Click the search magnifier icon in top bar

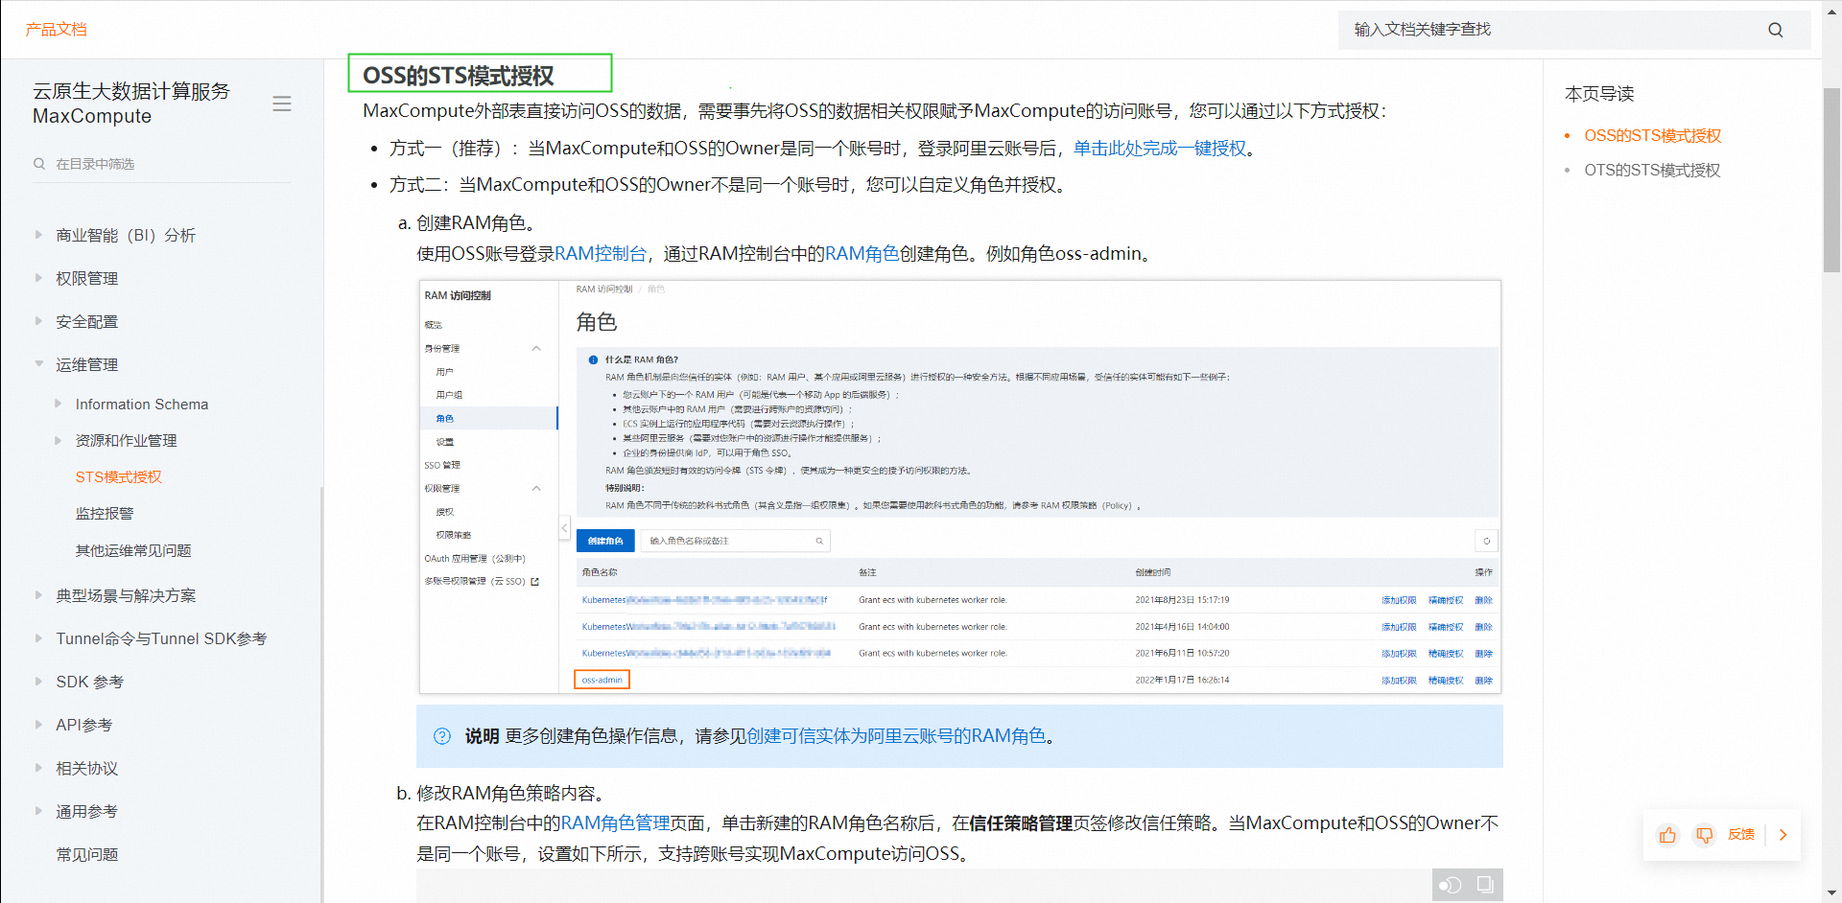pyautogui.click(x=1775, y=30)
